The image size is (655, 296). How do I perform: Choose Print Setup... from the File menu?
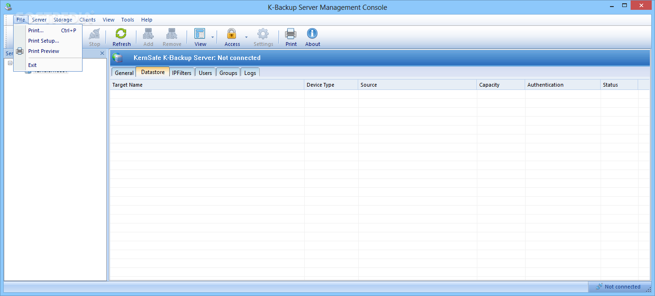[x=48, y=41]
